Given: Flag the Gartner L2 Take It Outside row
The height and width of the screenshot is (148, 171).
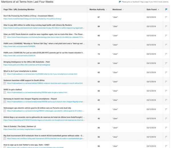Looking at the screenshot, I should [x=166, y=128].
